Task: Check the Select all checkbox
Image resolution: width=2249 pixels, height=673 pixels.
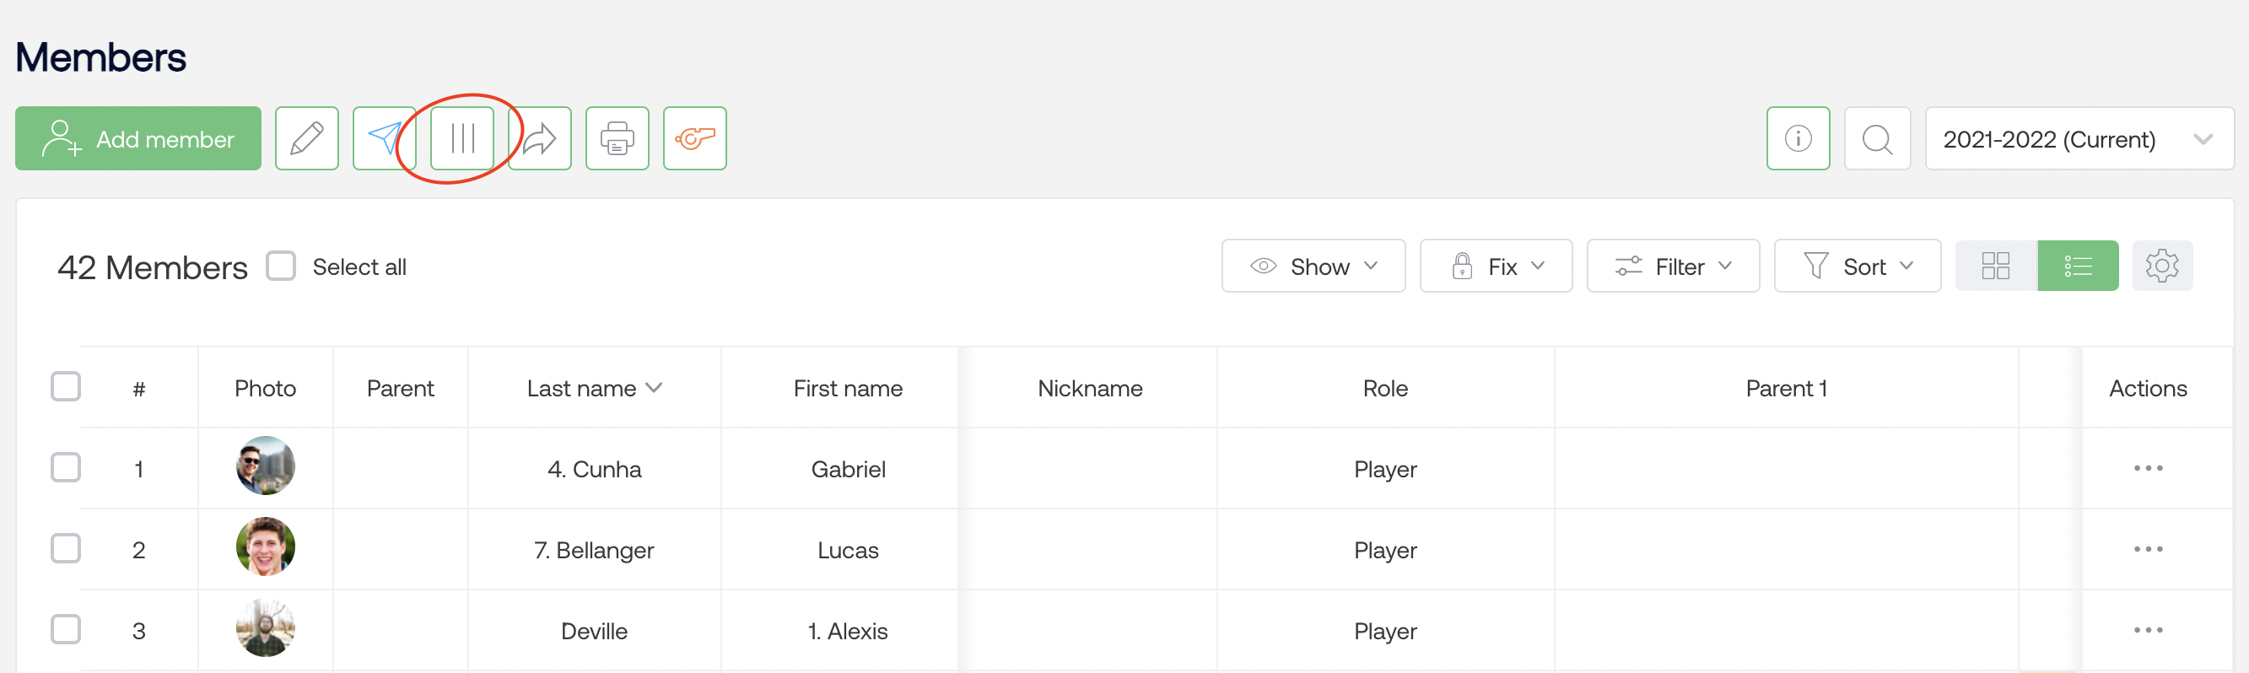Action: [281, 266]
